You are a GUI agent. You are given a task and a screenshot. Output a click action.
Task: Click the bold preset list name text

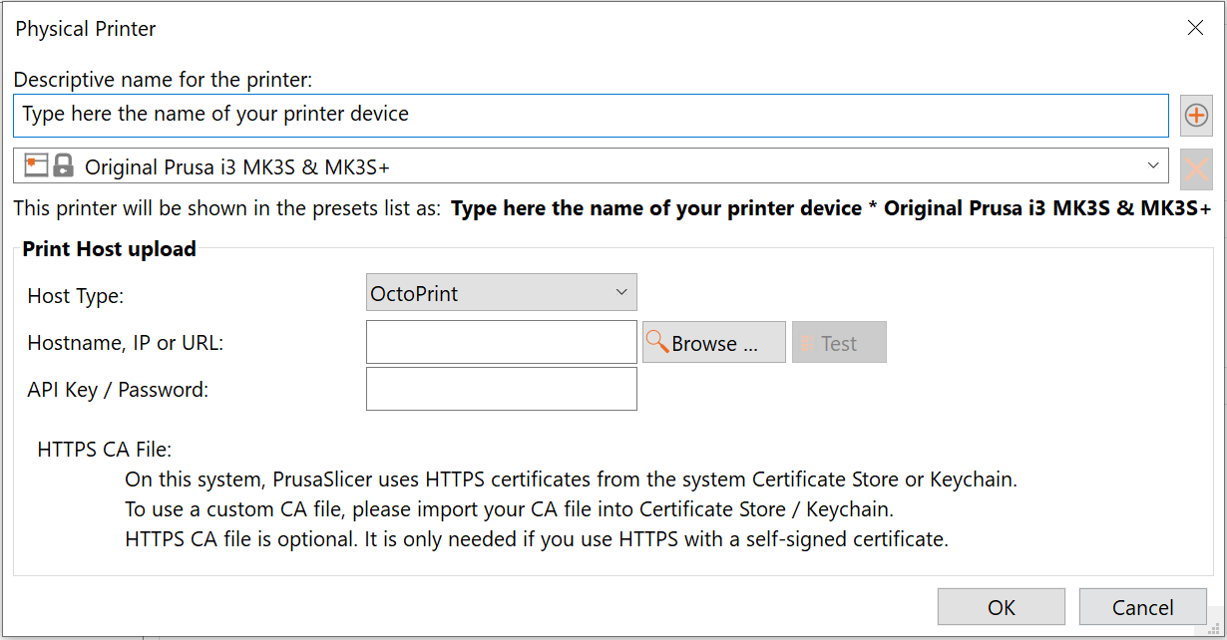tap(831, 208)
